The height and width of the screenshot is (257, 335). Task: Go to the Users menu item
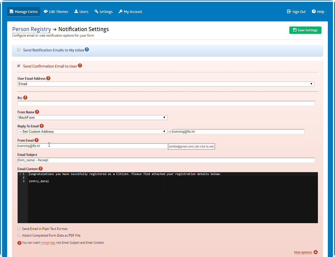point(81,12)
